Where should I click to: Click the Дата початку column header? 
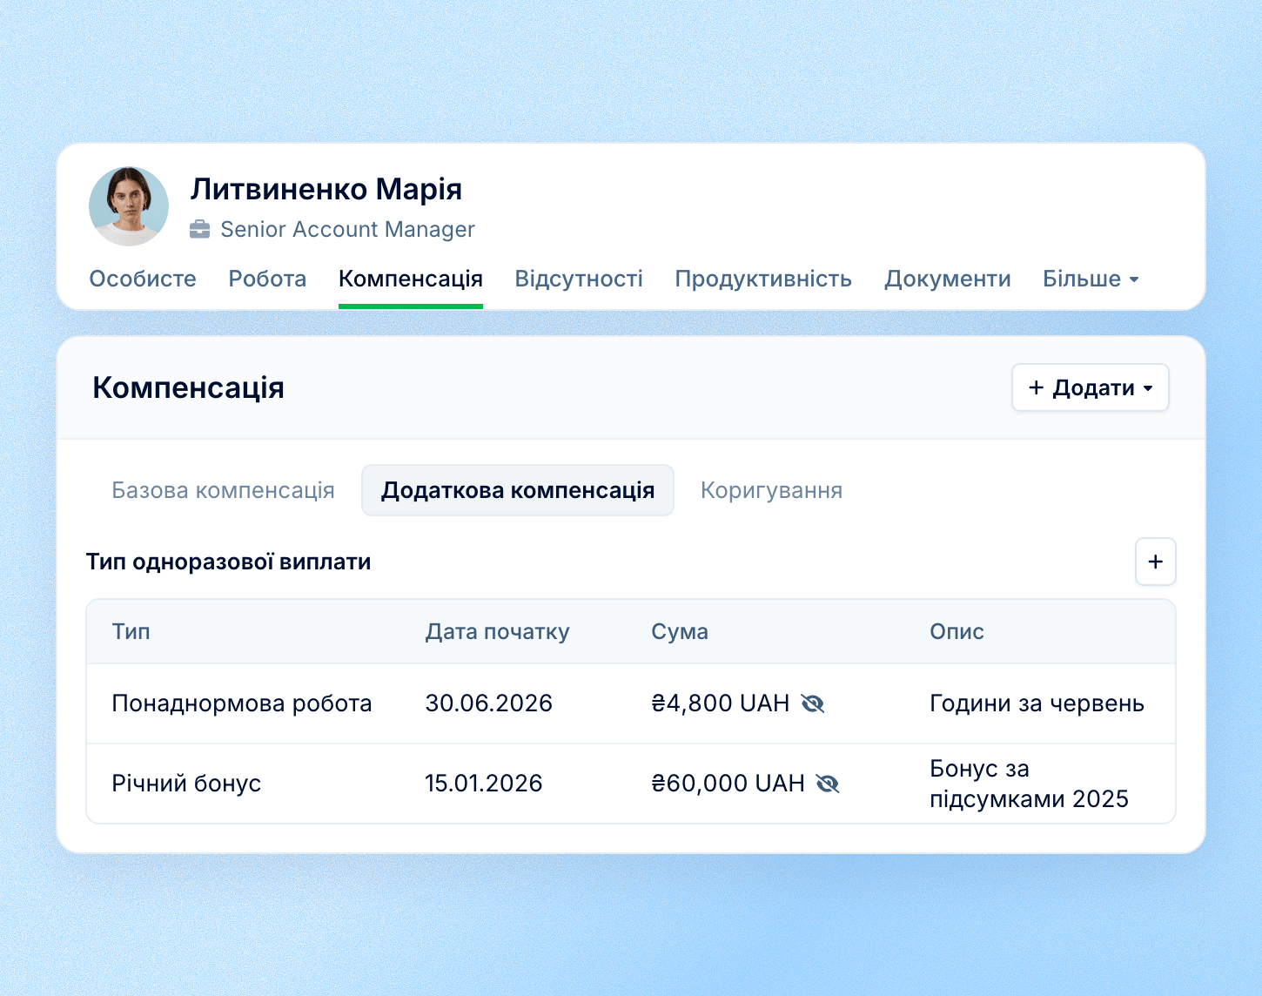point(497,631)
